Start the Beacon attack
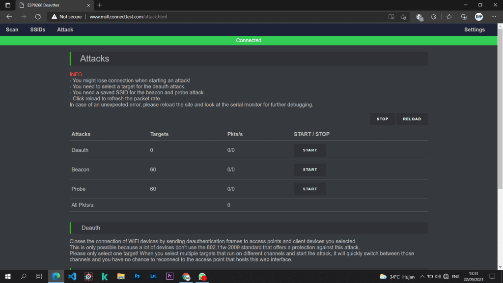This screenshot has height=283, width=503. pyautogui.click(x=310, y=170)
